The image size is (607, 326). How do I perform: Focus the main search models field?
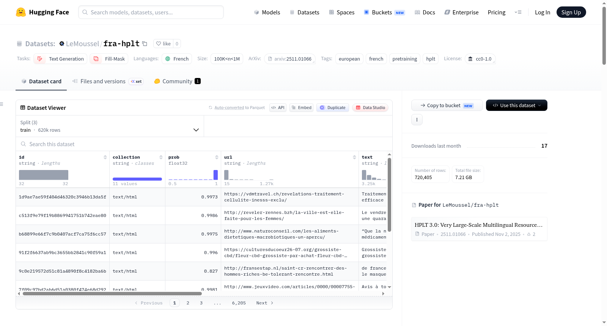pyautogui.click(x=151, y=12)
